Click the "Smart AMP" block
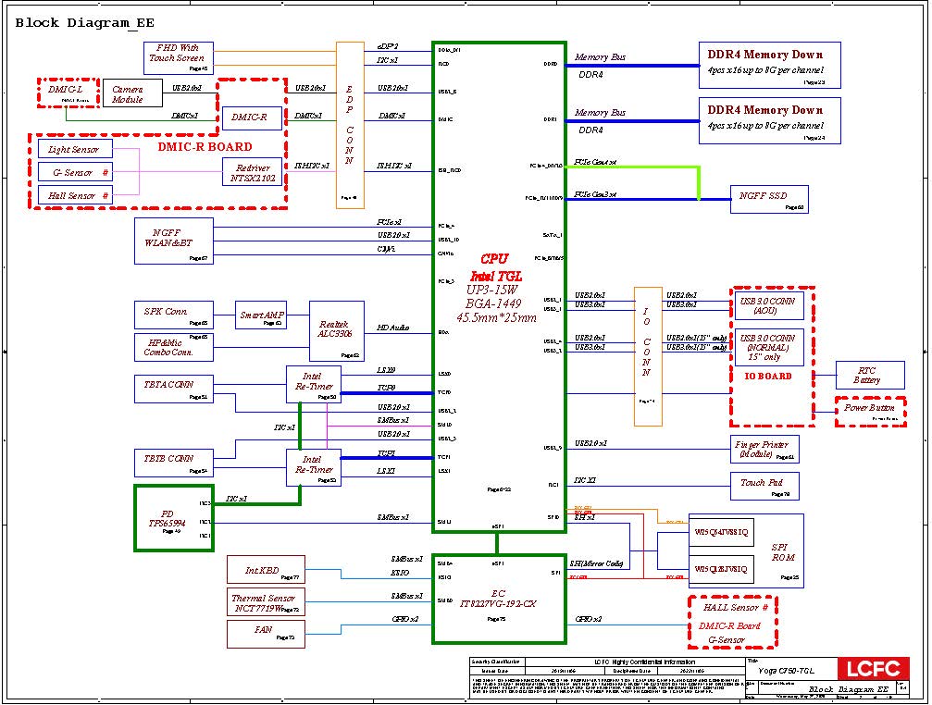932x705 pixels. click(261, 315)
